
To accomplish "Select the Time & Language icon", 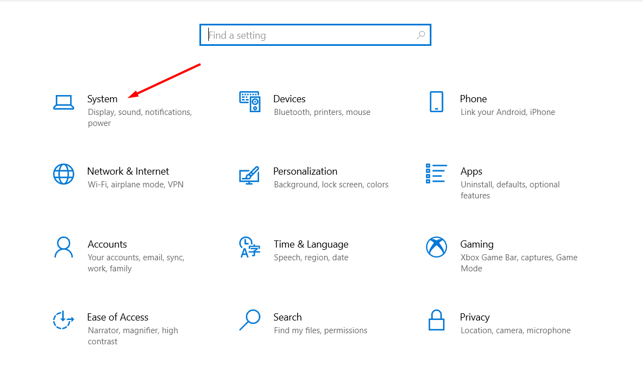I will click(250, 247).
